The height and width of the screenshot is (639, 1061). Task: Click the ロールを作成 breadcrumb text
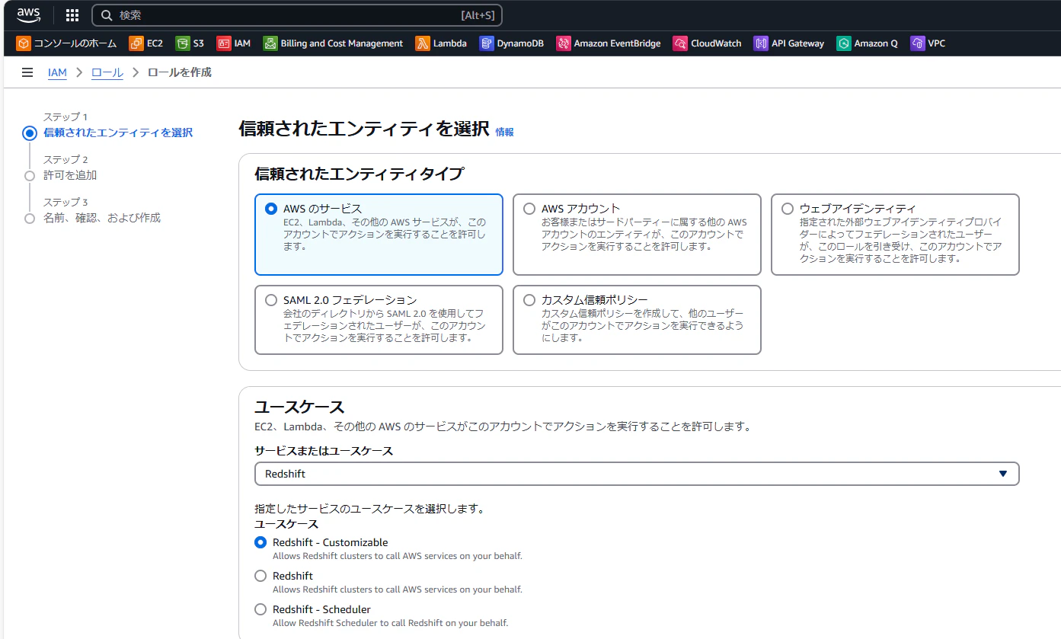[179, 72]
